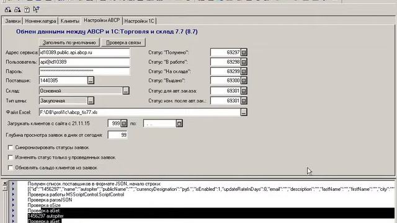
Task: Focus the Пароль password field
Action: (84, 71)
